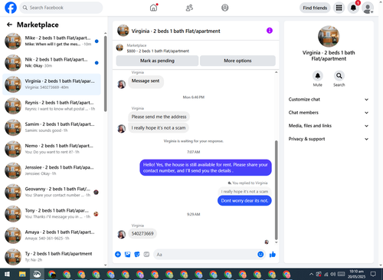Search in conversation using magnifier icon

point(339,76)
